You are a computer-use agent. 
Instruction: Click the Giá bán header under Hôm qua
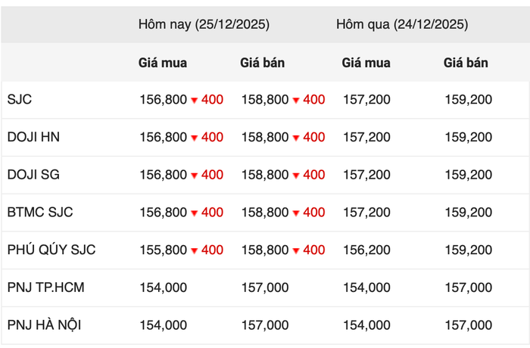click(466, 63)
